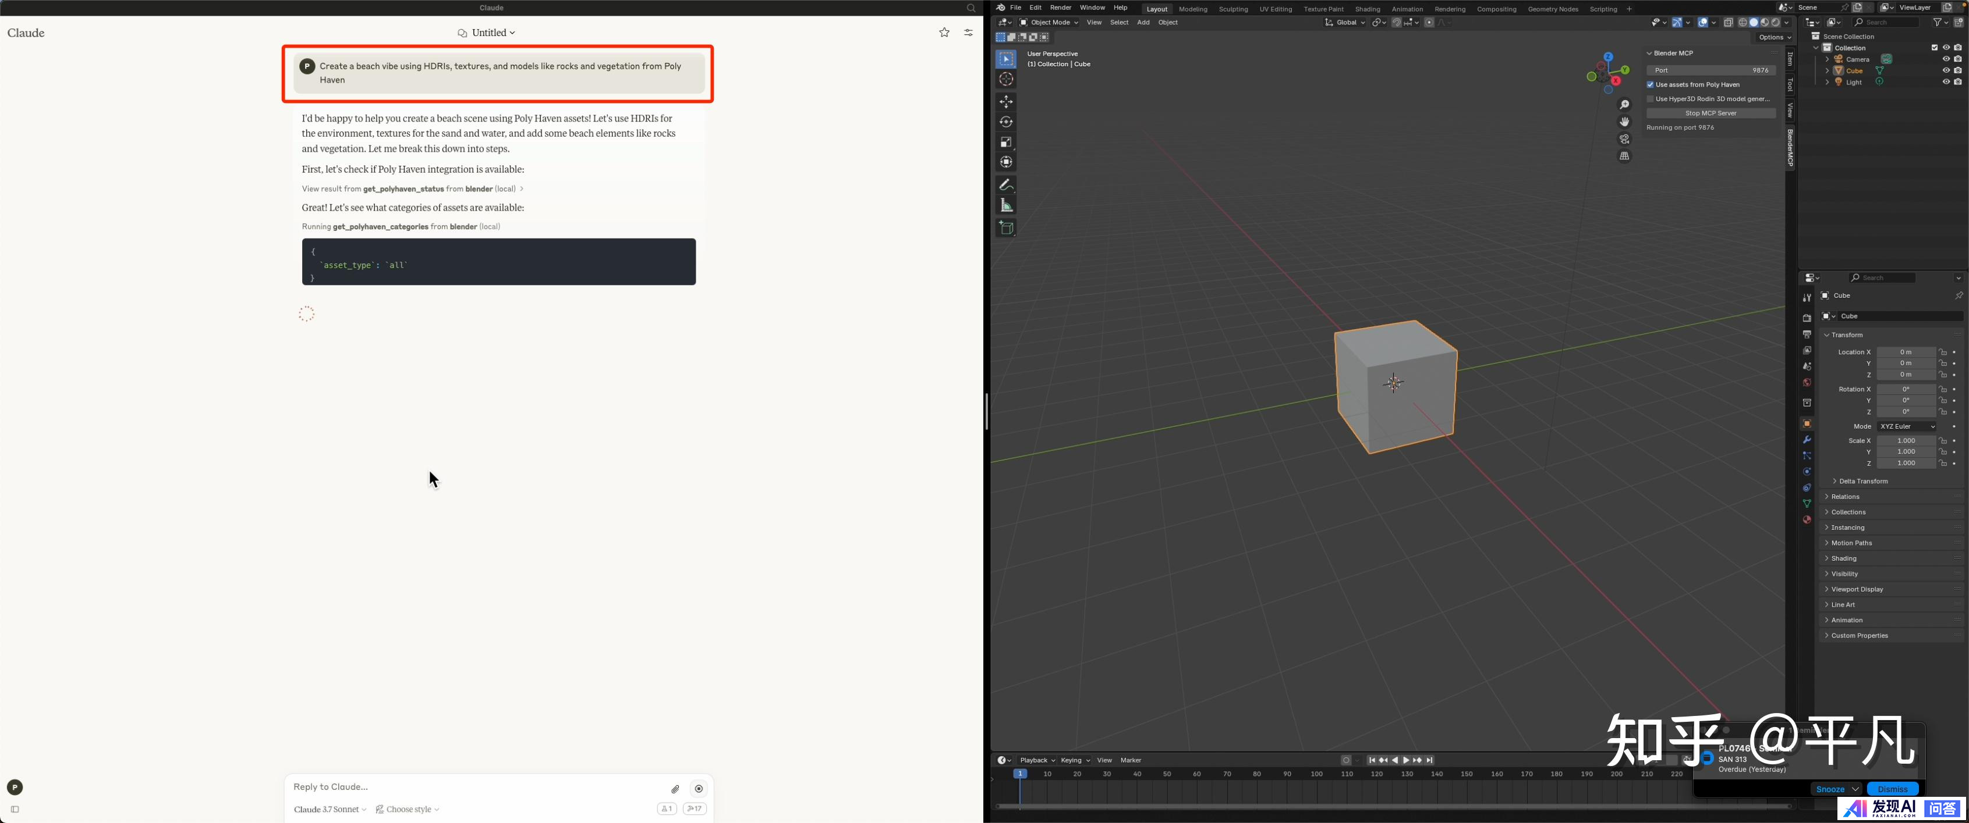Viewport: 1969px width, 823px height.
Task: Select the Measure tool icon
Action: coord(1006,205)
